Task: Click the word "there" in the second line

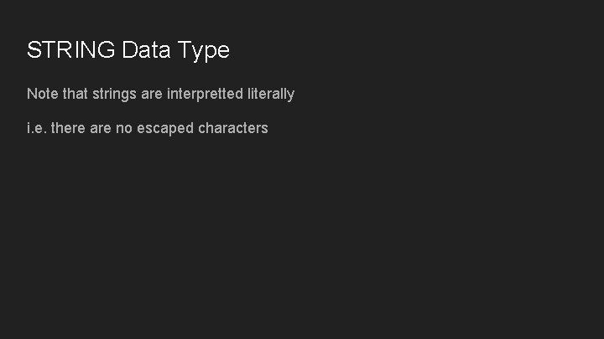Action: click(69, 128)
